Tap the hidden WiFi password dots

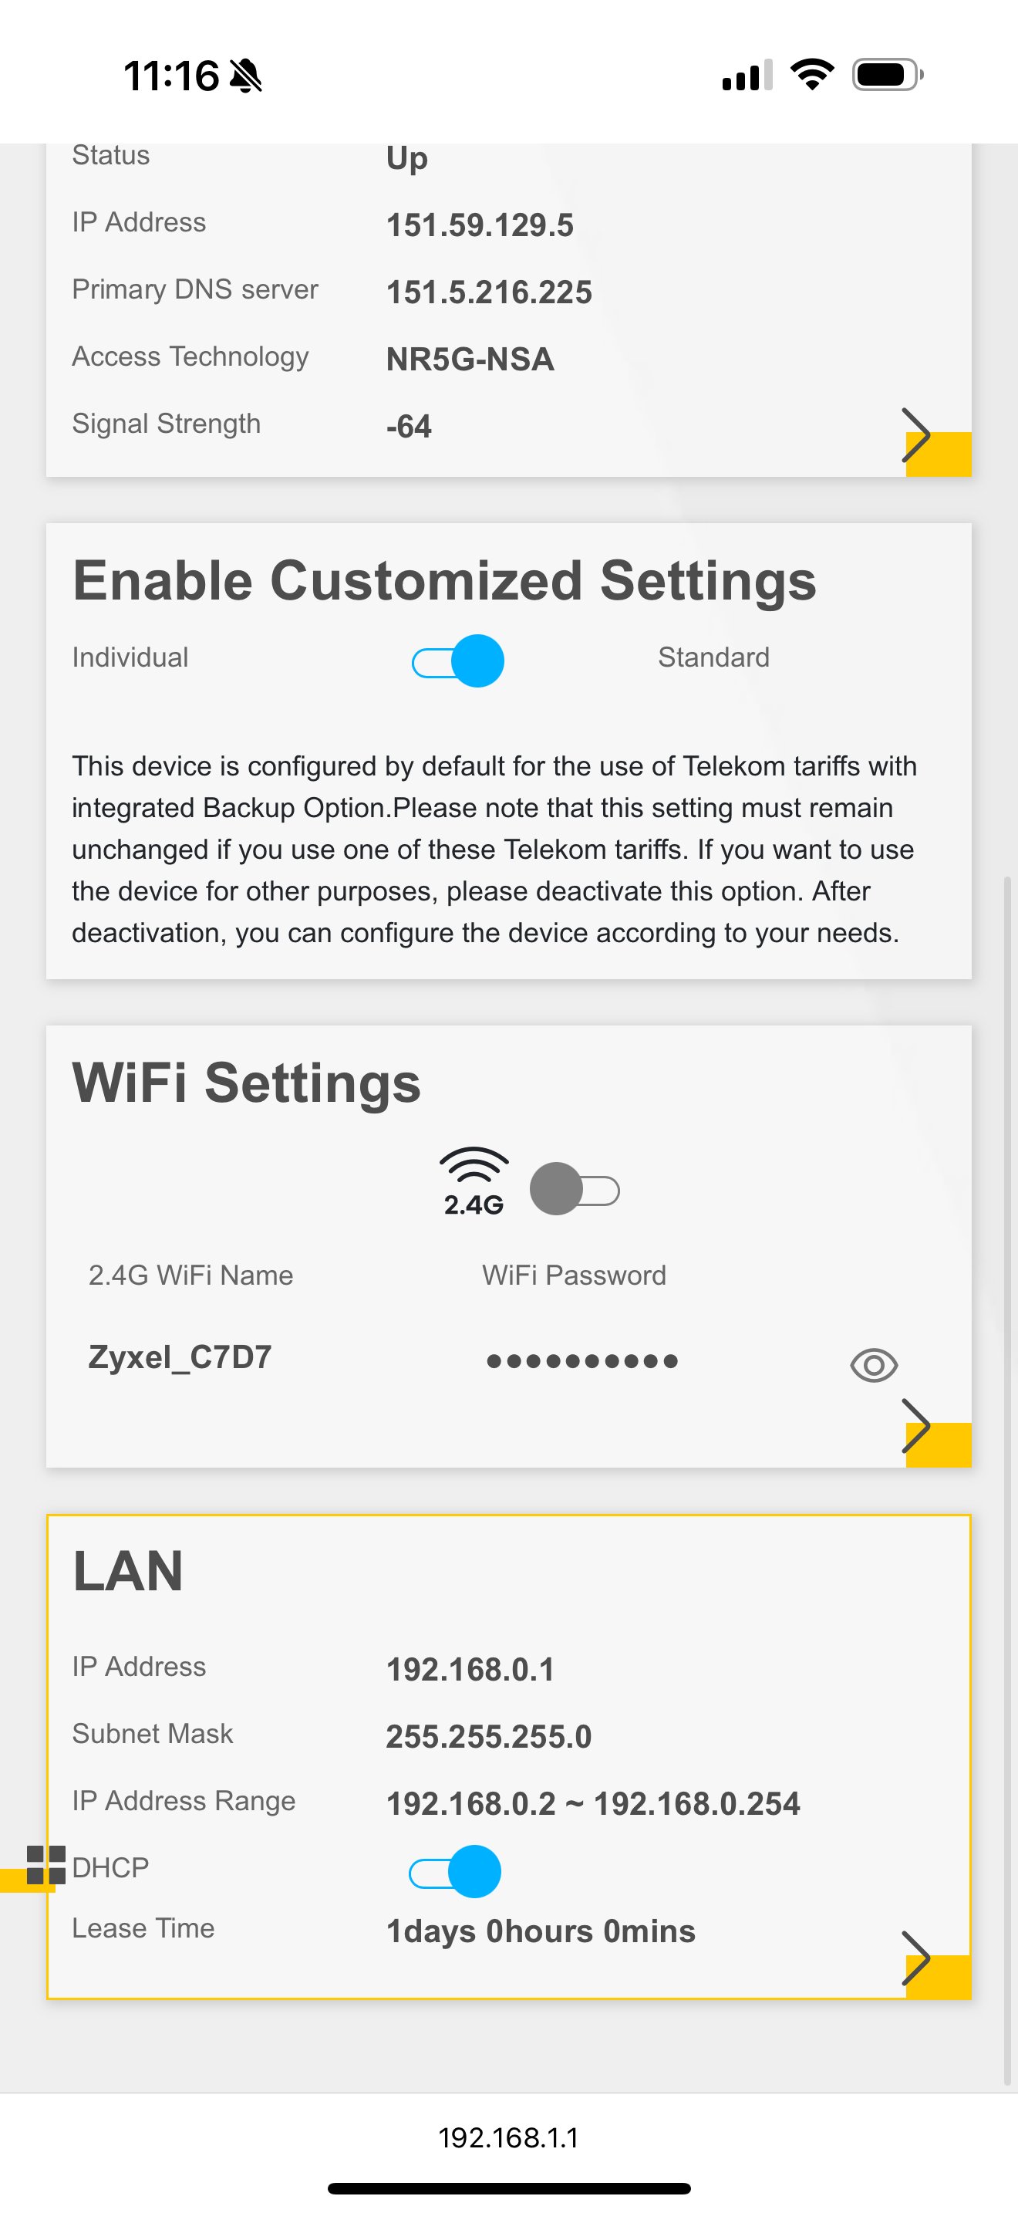[x=582, y=1361]
